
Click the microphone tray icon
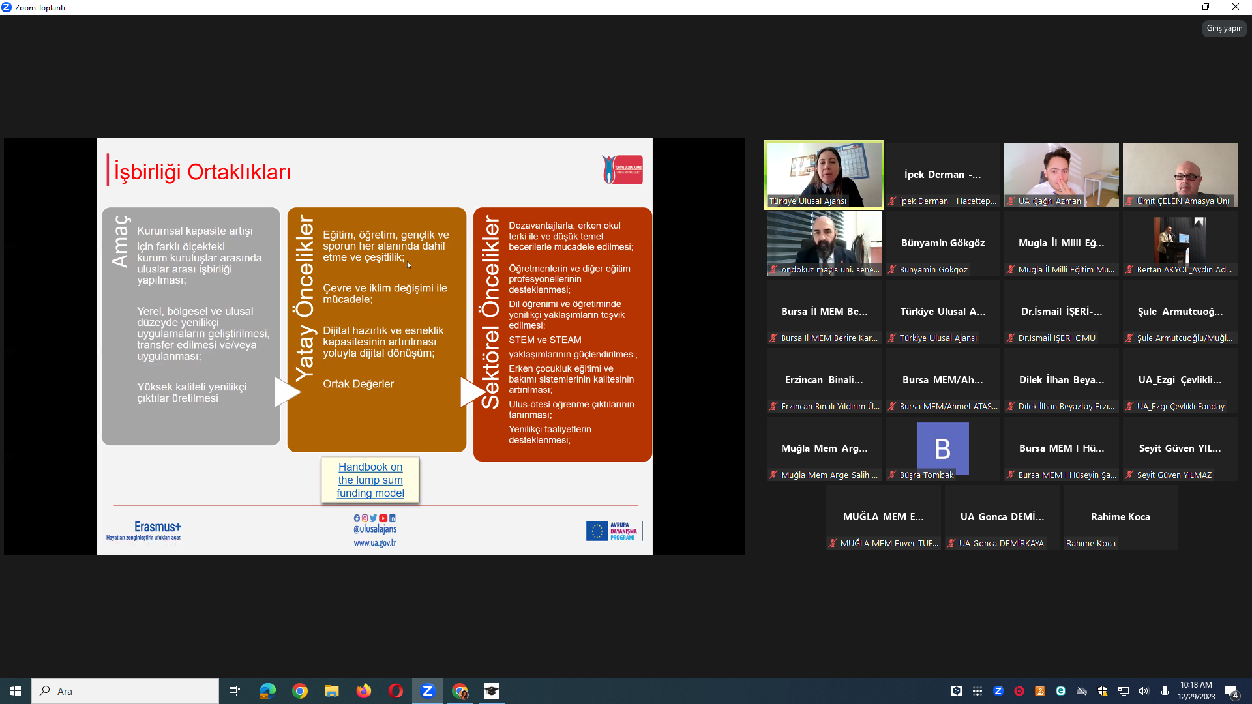coord(1165,691)
